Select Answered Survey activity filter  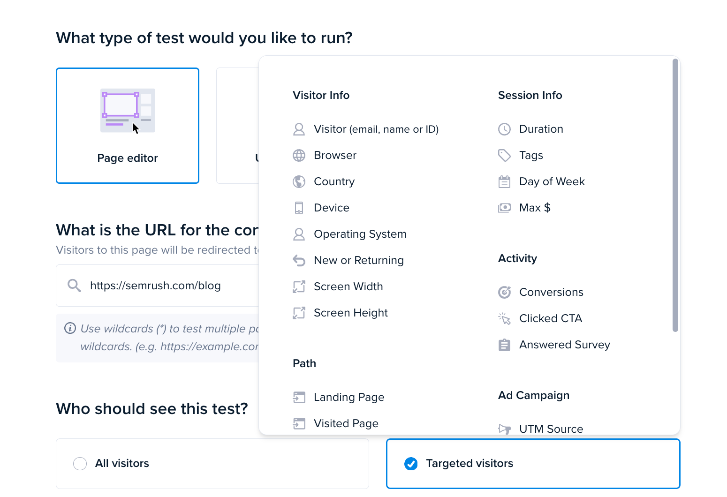click(564, 345)
